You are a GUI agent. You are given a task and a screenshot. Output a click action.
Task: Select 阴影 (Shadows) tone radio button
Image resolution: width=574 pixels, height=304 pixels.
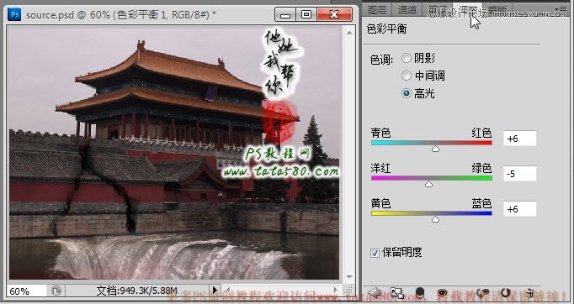point(407,58)
